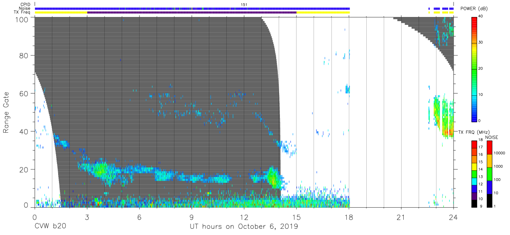The image size is (510, 235).
Task: Click the Range Gate tick "80"
Action: 25,56
